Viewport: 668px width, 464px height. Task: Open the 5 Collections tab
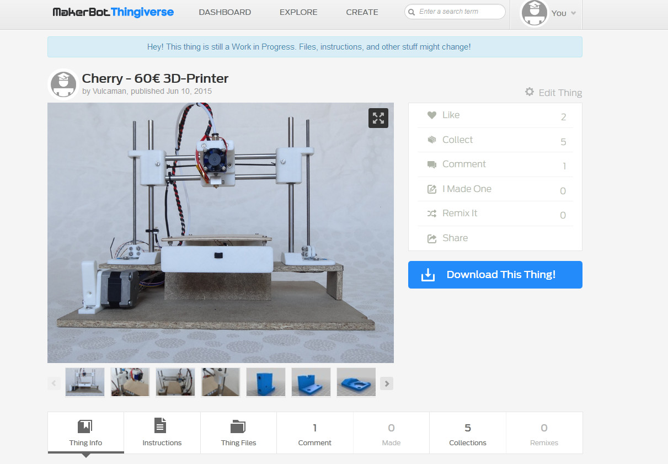pos(468,433)
